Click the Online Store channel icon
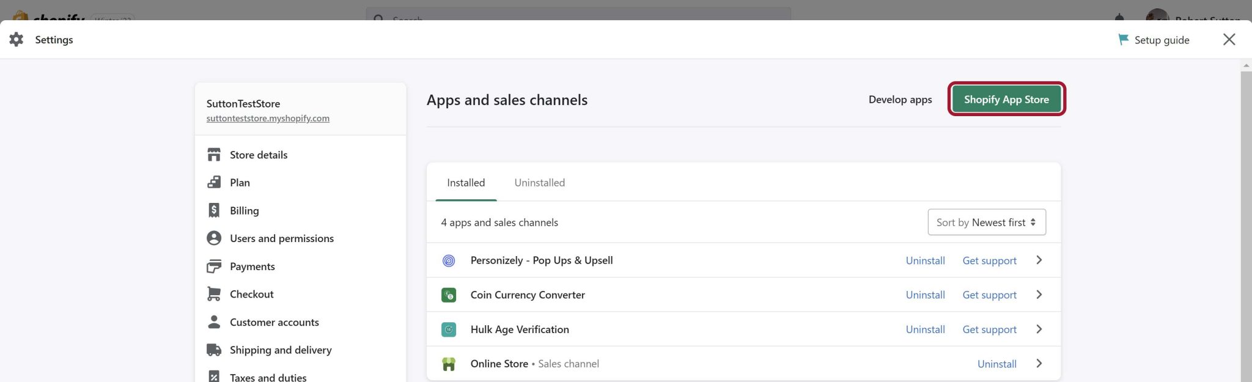Viewport: 1252px width, 382px height. point(449,364)
